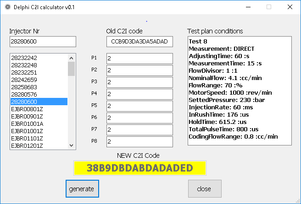Click into the P8 value field
Image resolution: width=301 pixels, height=204 pixels.
point(139,142)
